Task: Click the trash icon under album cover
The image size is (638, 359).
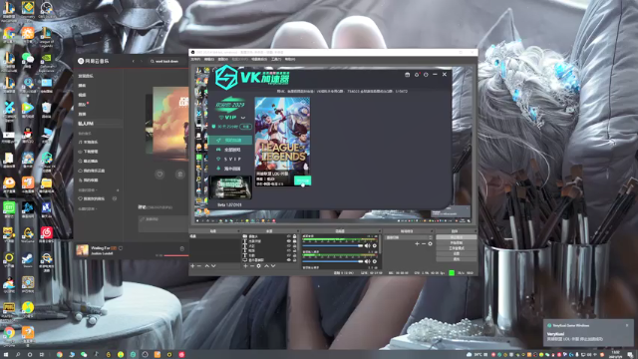Action: click(179, 175)
